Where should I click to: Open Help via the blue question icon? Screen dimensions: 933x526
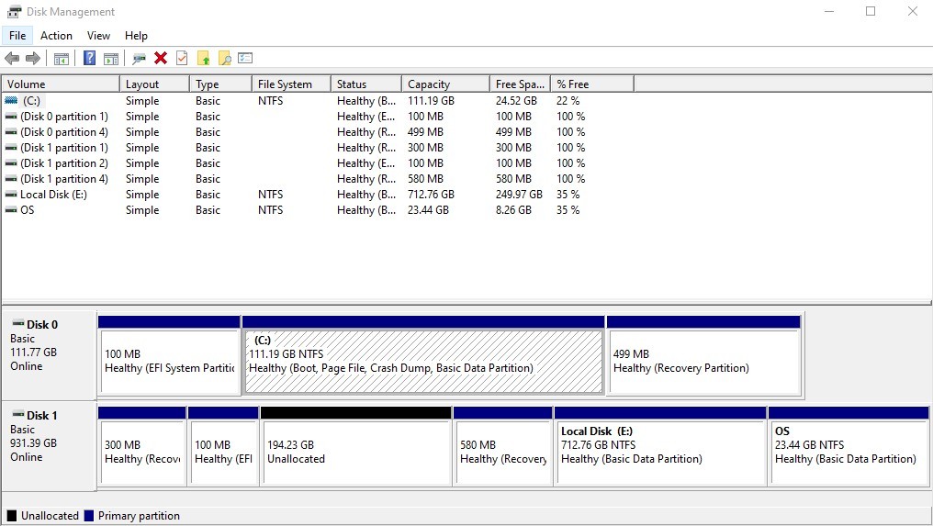(89, 58)
